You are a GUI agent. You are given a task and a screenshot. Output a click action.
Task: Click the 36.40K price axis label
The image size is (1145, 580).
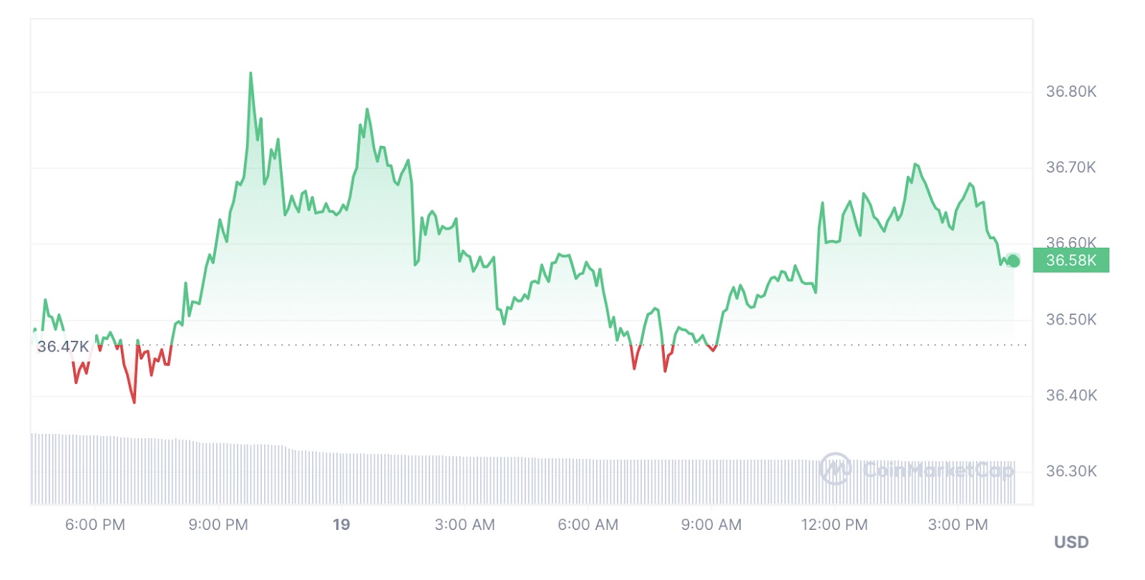tap(1071, 395)
